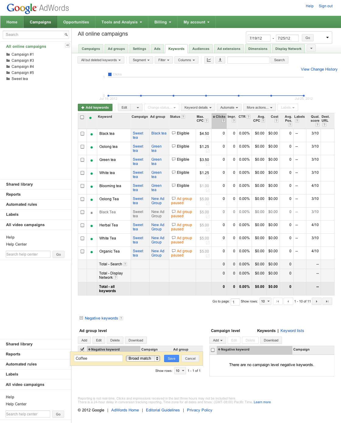Viewport: 341px width, 423px height.
Task: Toggle select-all keywords checkbox in header
Action: click(82, 117)
